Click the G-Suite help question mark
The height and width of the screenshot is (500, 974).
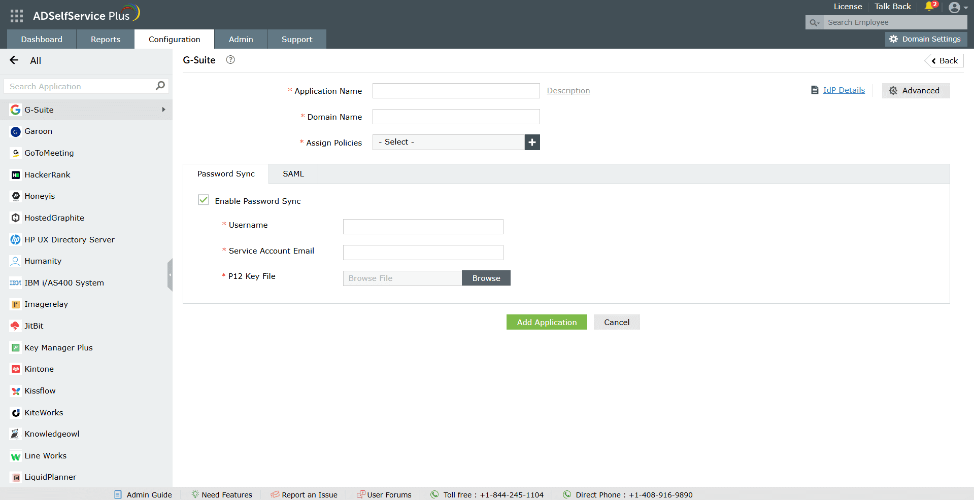(x=230, y=60)
